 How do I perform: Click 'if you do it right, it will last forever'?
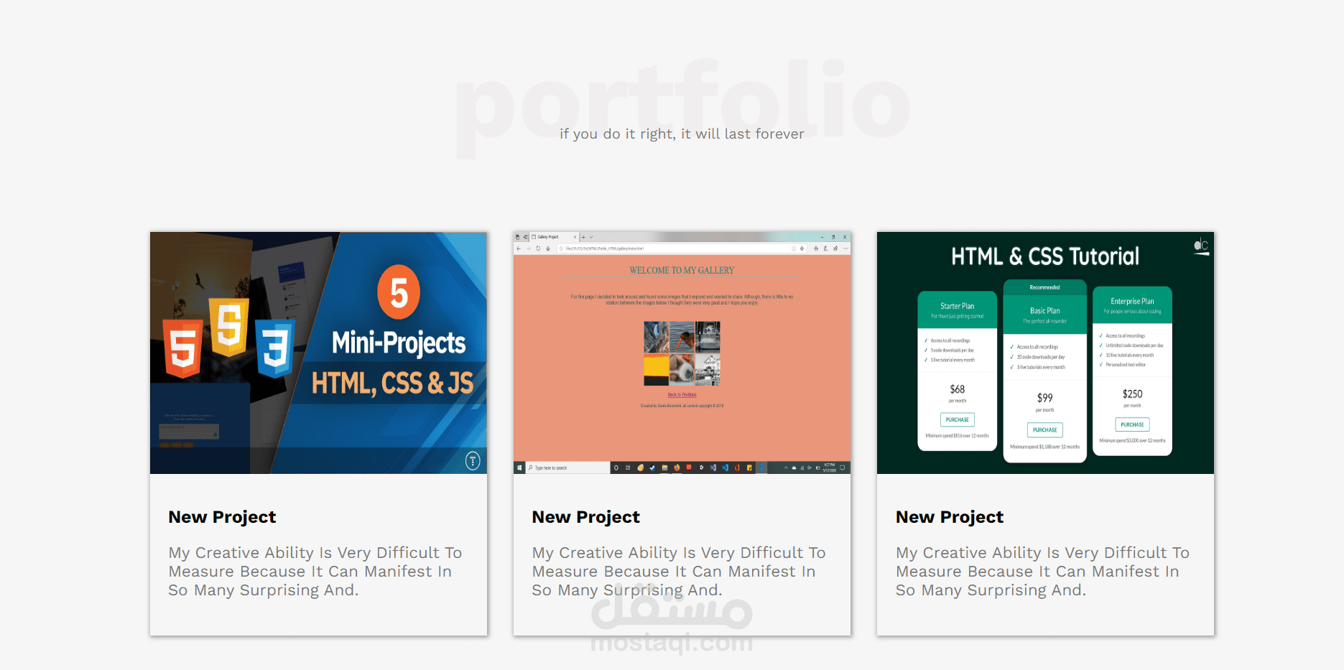[682, 134]
